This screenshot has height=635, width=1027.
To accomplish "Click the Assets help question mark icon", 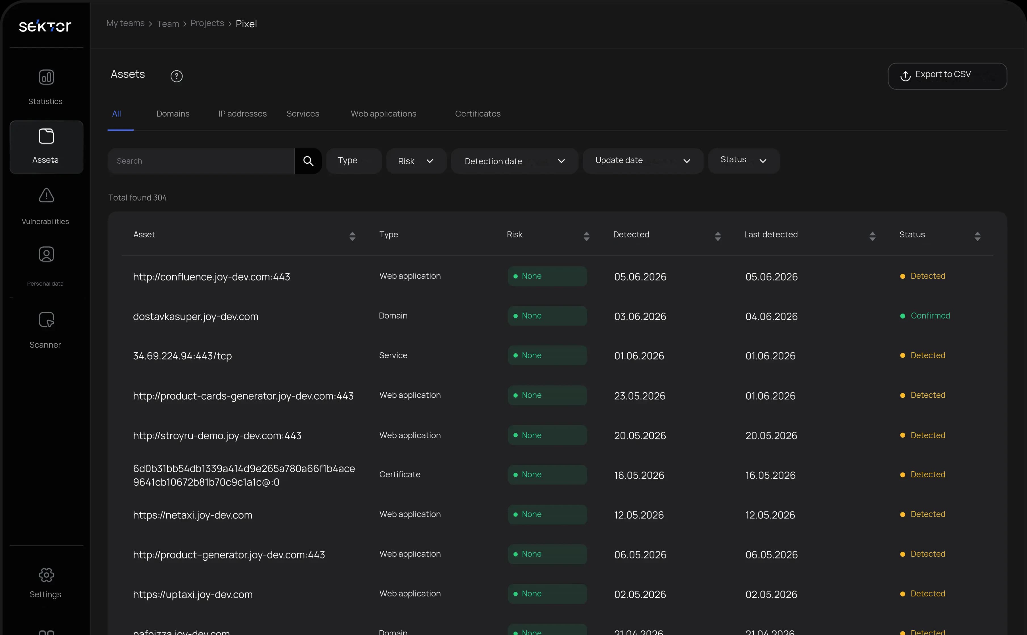I will click(177, 76).
